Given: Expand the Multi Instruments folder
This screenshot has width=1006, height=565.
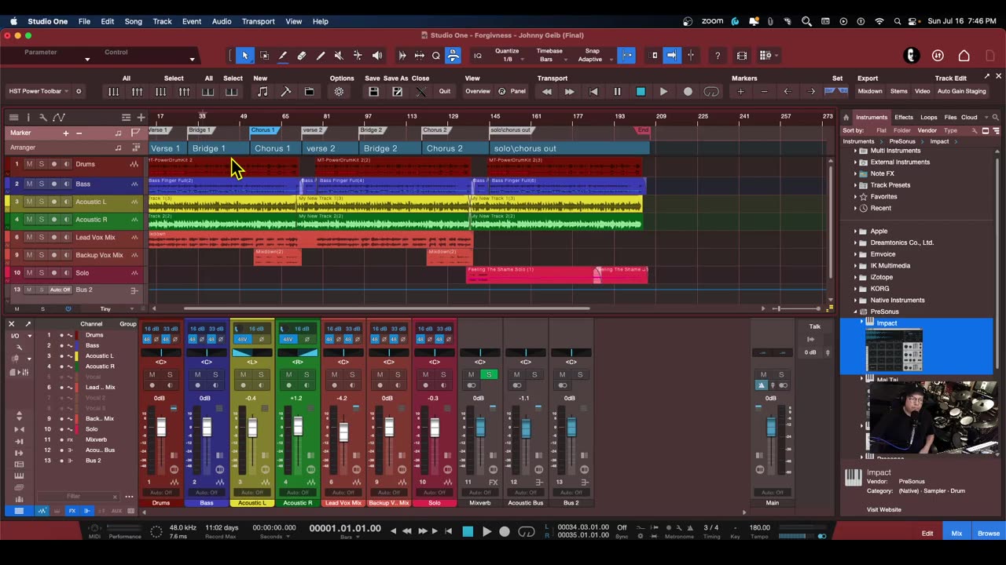Looking at the screenshot, I should tap(856, 151).
